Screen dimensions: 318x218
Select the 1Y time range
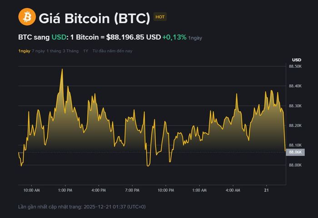[85, 51]
